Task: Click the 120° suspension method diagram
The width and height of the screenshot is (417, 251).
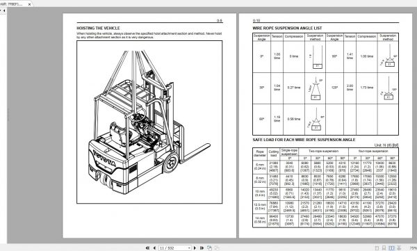Action: click(388, 88)
